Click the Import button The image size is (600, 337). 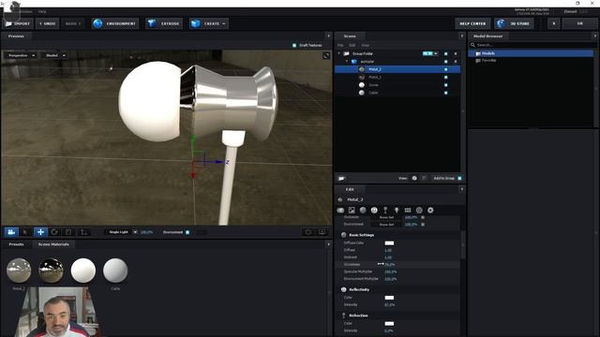[18, 23]
